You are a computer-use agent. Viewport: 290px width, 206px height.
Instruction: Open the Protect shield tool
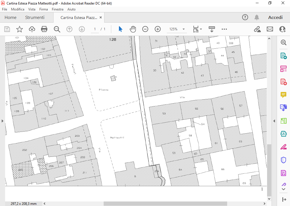tap(283, 160)
